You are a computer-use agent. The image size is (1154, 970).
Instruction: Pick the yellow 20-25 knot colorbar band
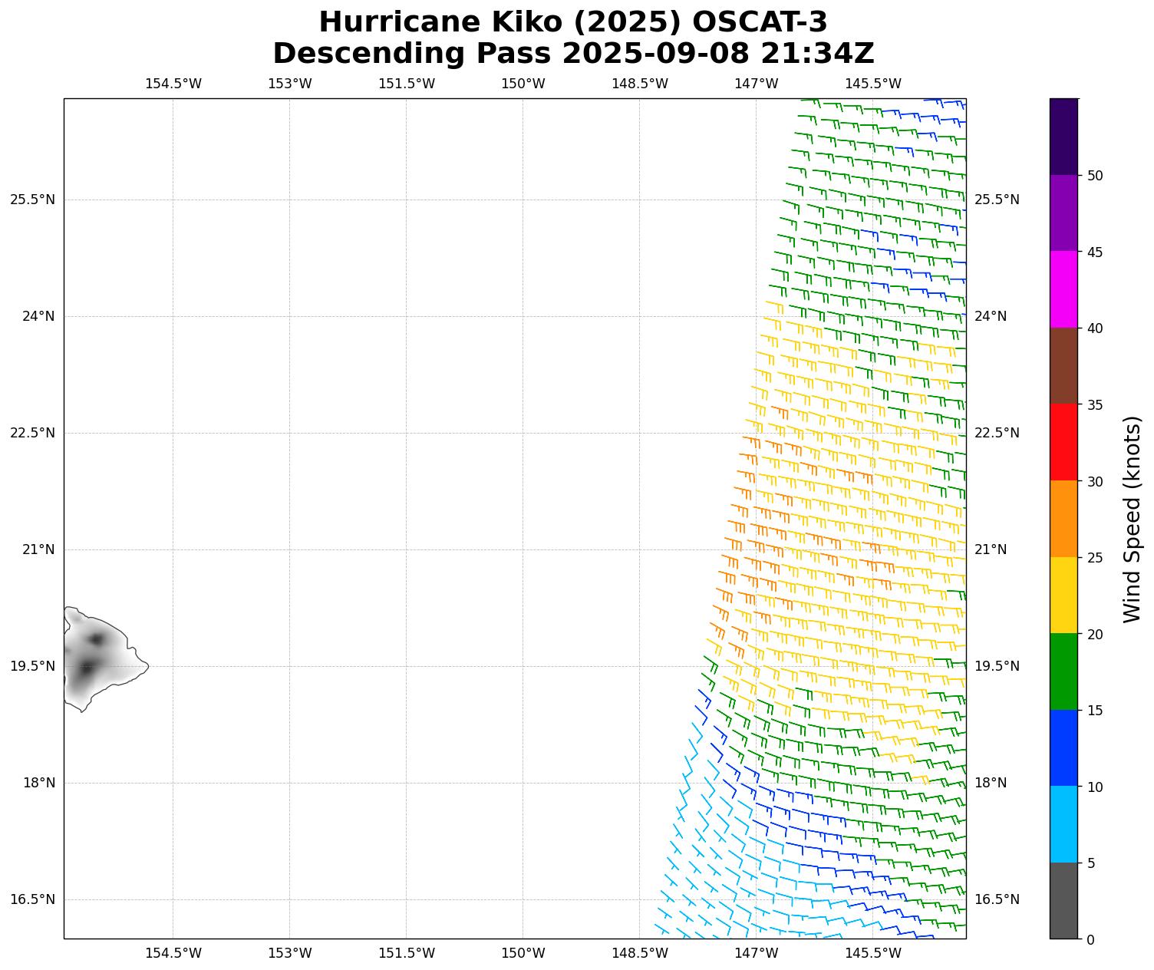click(1063, 595)
